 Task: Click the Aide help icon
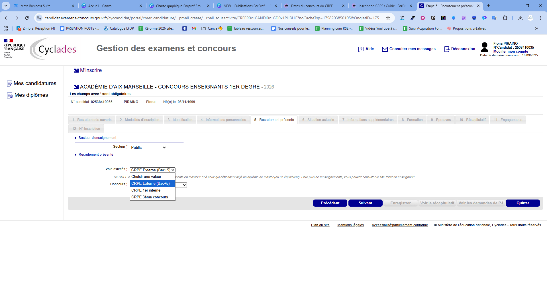click(x=361, y=49)
